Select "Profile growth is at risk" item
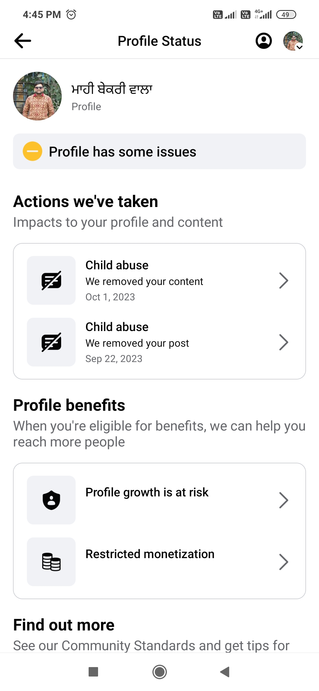Image resolution: width=319 pixels, height=691 pixels. pos(147,493)
